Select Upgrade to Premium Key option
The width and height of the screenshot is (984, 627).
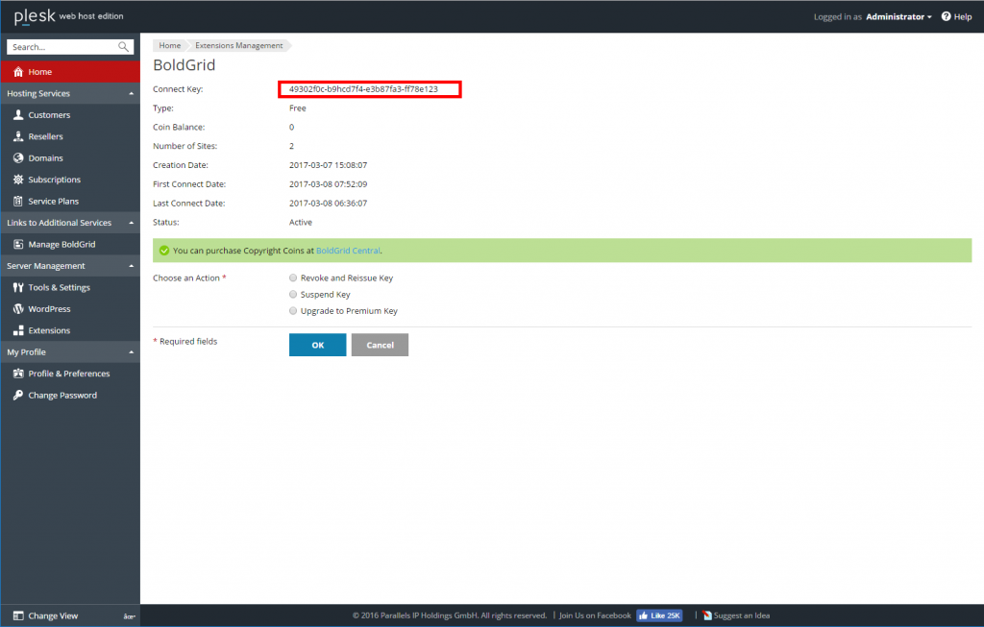coord(293,311)
